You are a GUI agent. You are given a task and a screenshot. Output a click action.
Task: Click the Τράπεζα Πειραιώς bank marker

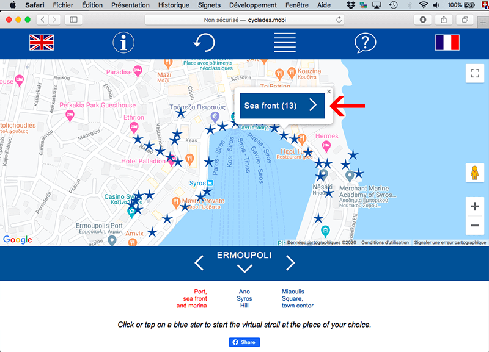coord(215,117)
